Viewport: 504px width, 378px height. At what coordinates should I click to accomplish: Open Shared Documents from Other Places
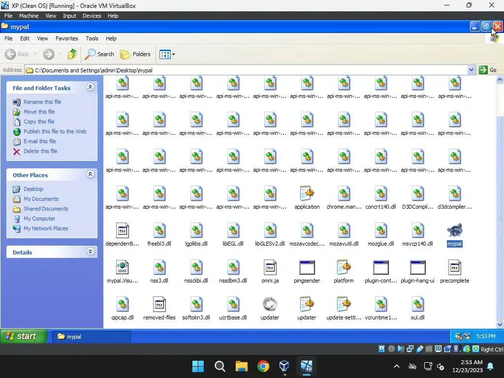click(x=46, y=209)
